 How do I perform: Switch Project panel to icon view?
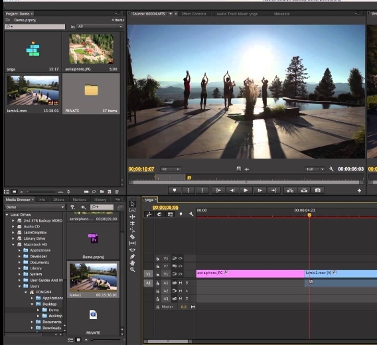15,192
